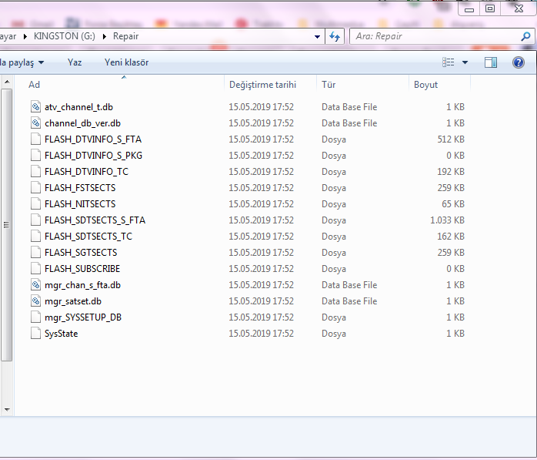This screenshot has width=537, height=460.
Task: Select the file name FLASH_DTVINFO_TC
Action: pyautogui.click(x=86, y=172)
